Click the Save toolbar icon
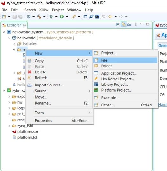The image size is (167, 171). pyautogui.click(x=15, y=17)
